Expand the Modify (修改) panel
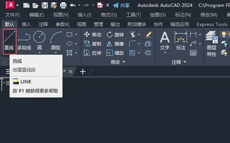The height and width of the screenshot is (143, 230). (118, 62)
